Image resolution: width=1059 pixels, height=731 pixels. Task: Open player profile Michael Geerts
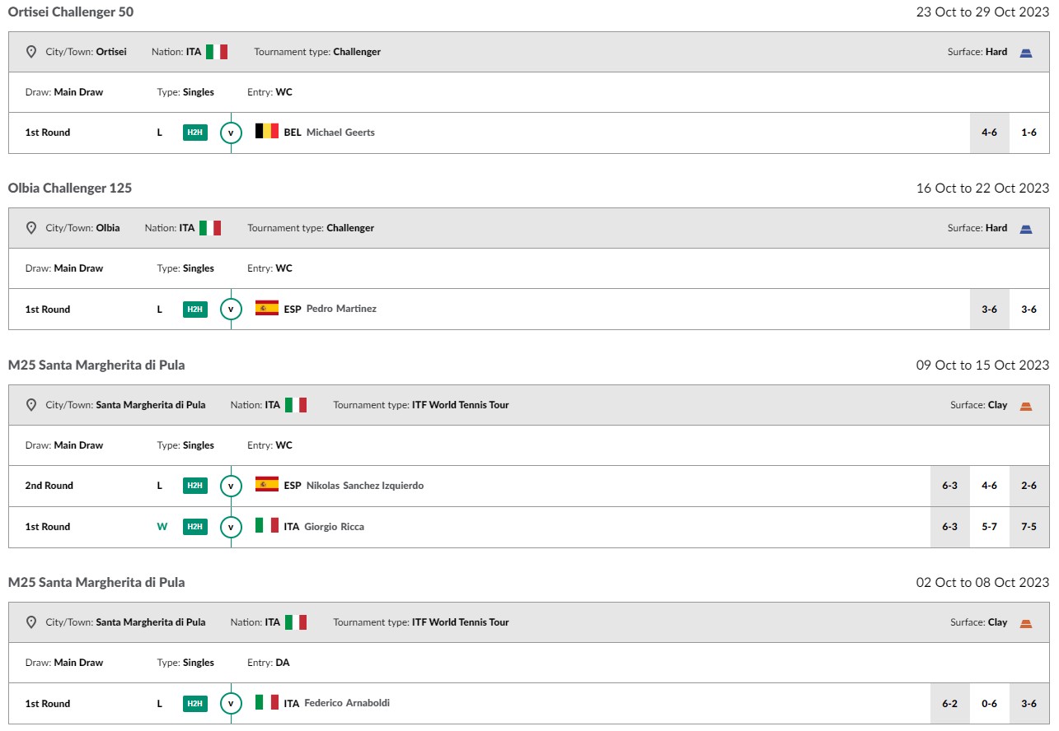(x=340, y=133)
